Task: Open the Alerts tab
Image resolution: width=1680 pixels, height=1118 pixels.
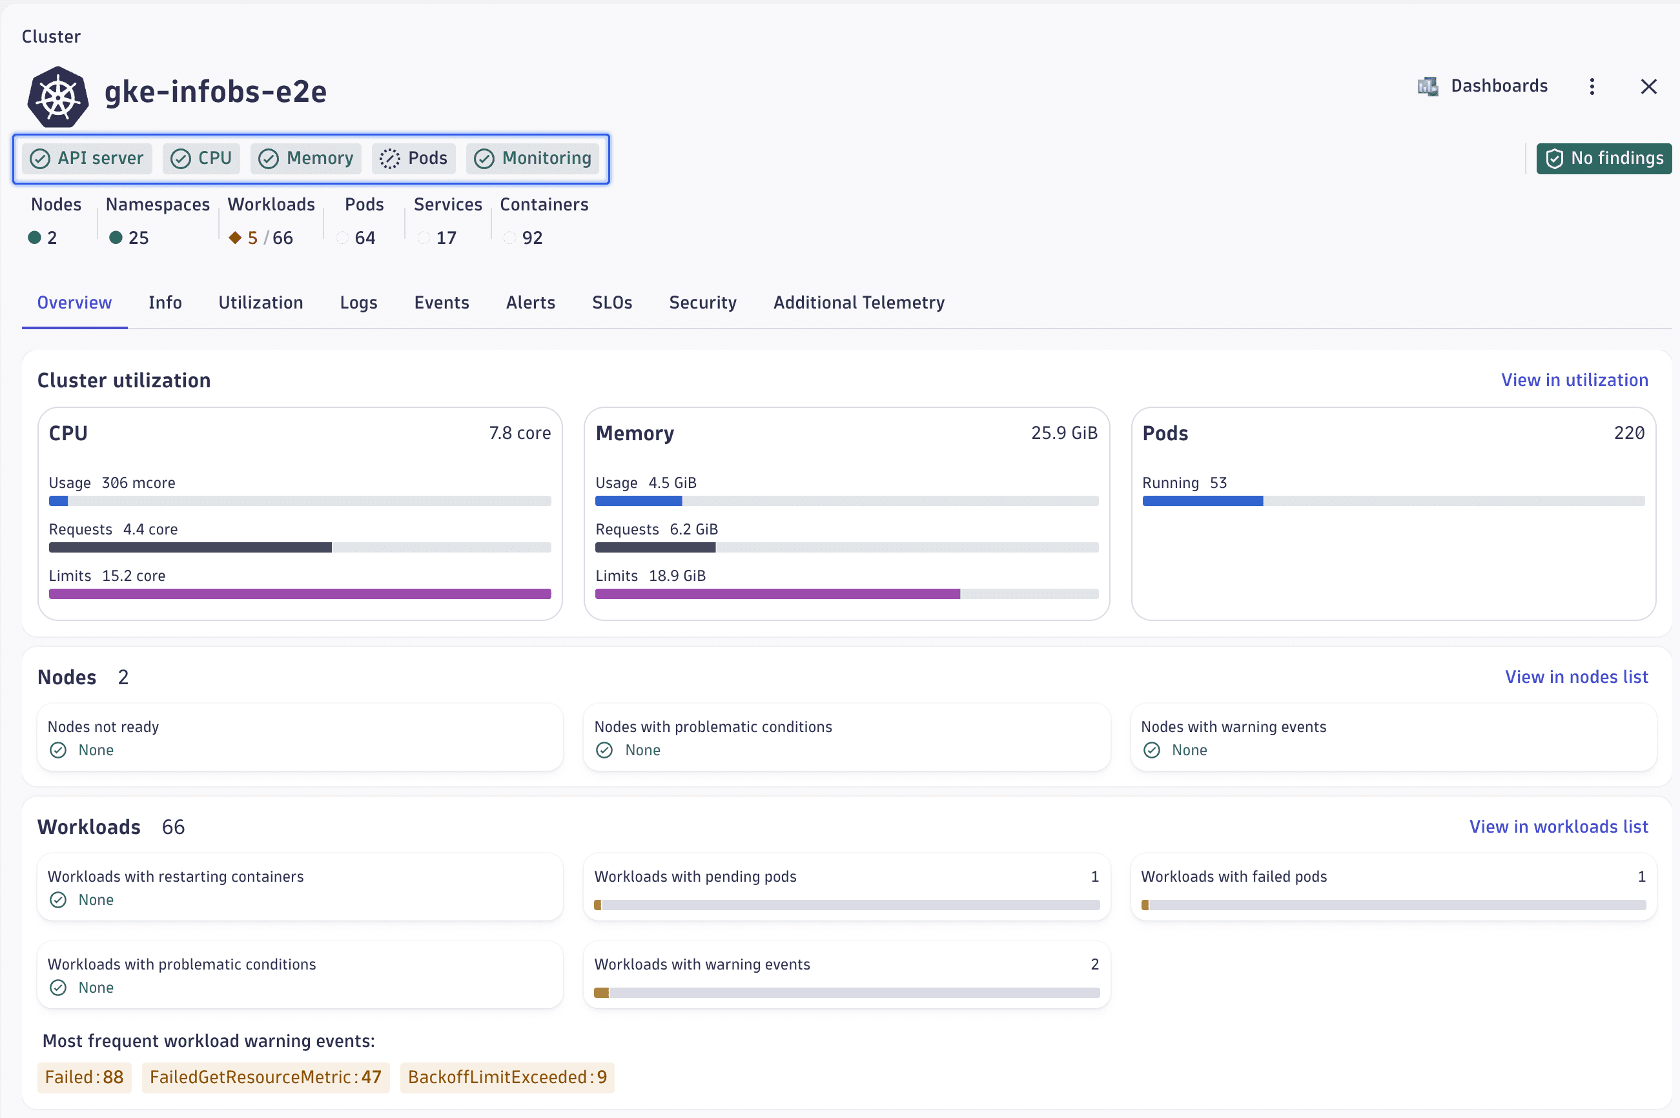Action: (531, 302)
